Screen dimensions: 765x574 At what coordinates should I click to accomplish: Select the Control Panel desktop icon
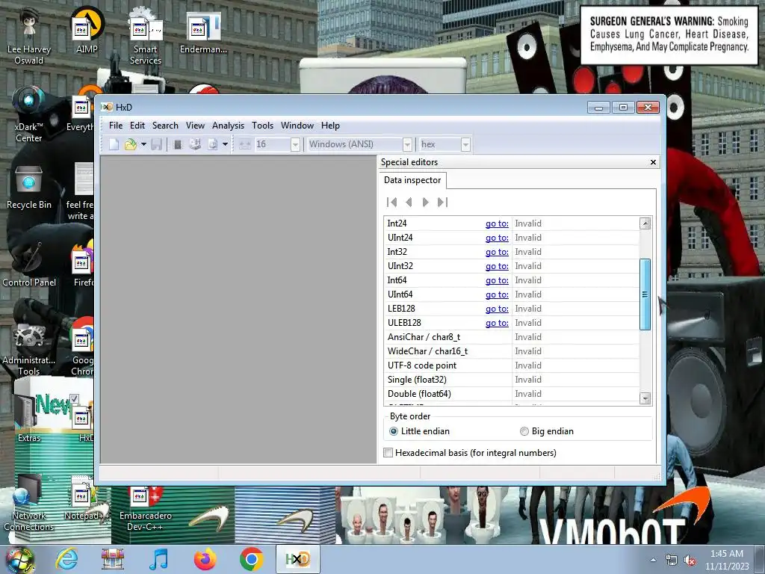(29, 264)
